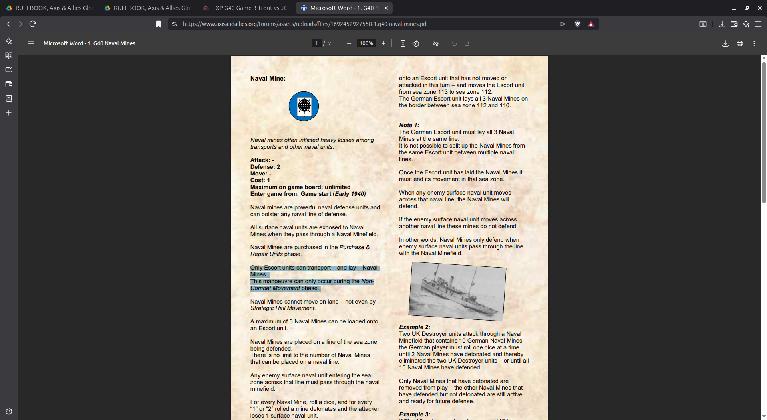Screen dimensions: 767x420
Task: Toggle fit-to-page view mode
Action: [403, 43]
